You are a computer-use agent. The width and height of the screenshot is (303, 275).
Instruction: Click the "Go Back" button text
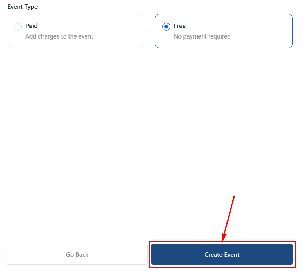77,255
